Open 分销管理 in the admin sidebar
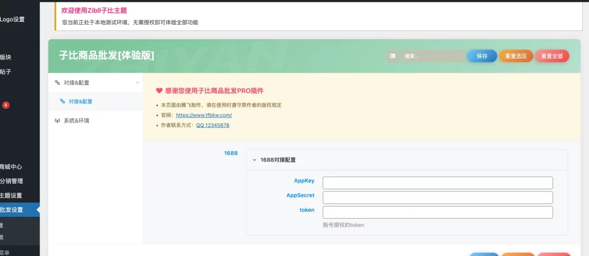This screenshot has height=256, width=589. (12, 181)
